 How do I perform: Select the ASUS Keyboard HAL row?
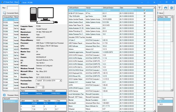tap(111, 73)
